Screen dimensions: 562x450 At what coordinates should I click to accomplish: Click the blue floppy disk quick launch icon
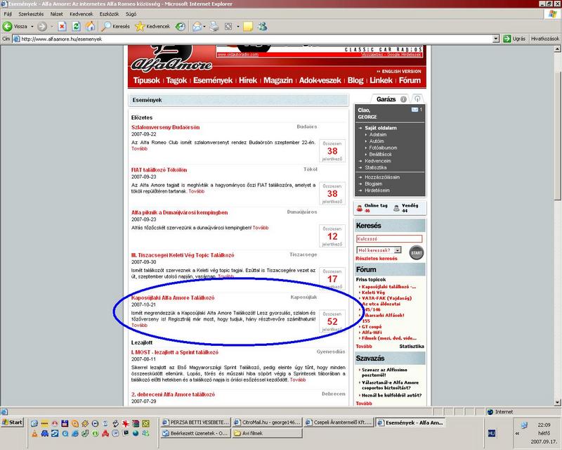tap(65, 423)
